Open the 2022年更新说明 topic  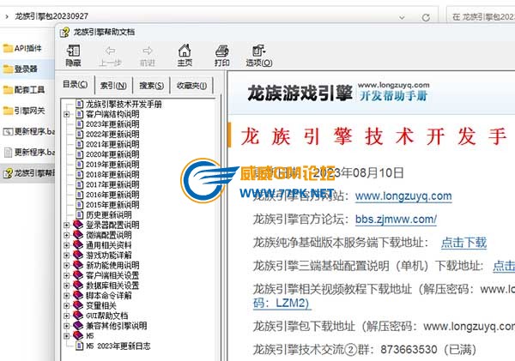point(112,135)
